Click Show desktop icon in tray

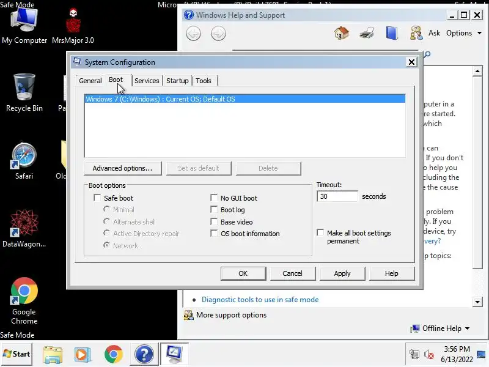tap(481, 355)
